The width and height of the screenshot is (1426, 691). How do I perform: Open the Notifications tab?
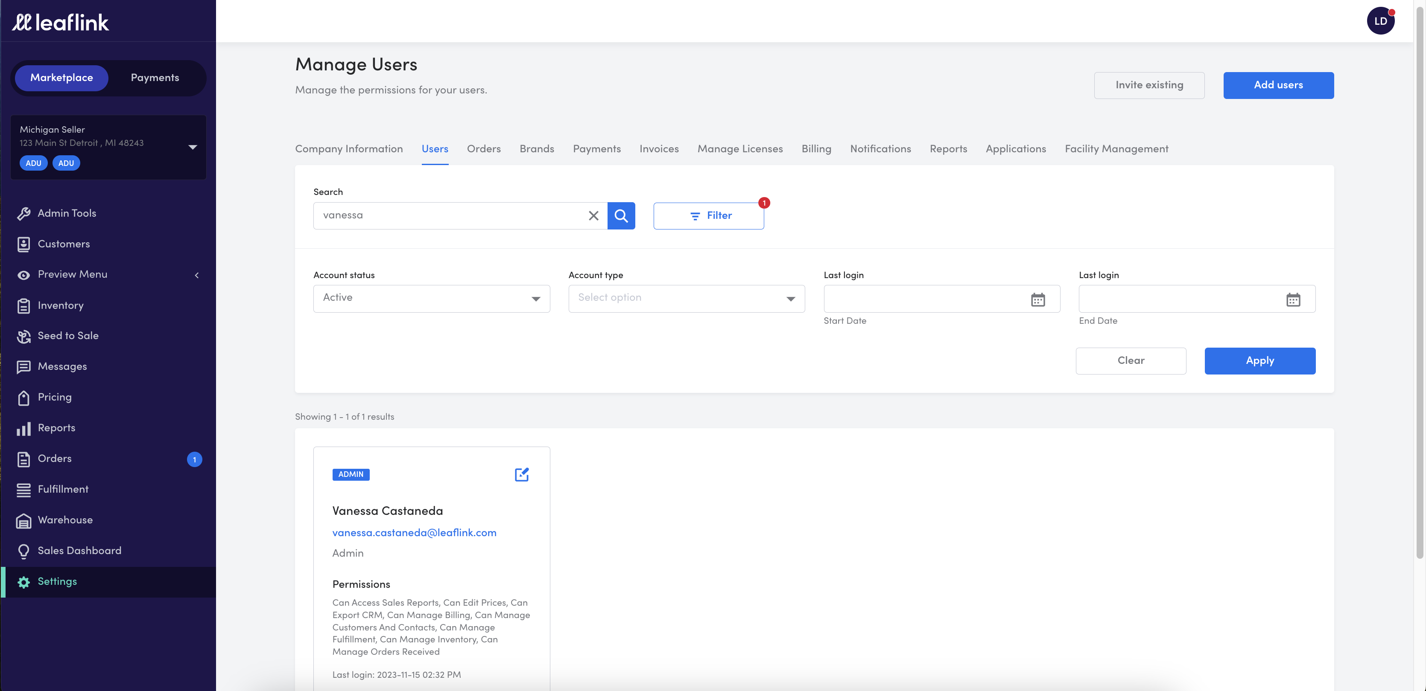[880, 149]
